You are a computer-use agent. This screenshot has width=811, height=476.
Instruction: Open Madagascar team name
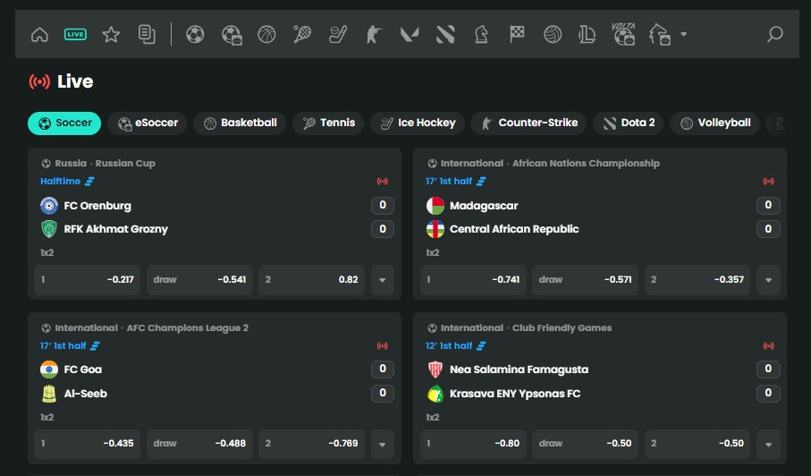(484, 206)
